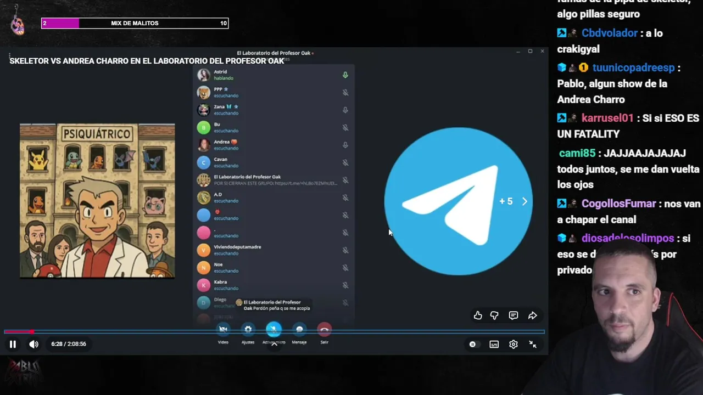The height and width of the screenshot is (395, 703).
Task: Pause the video playback
Action: 13,344
